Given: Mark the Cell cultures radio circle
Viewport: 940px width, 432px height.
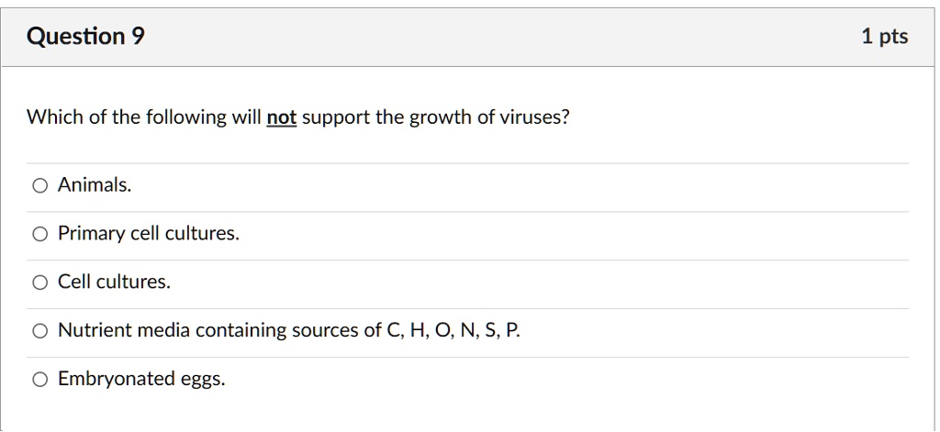Looking at the screenshot, I should (39, 282).
